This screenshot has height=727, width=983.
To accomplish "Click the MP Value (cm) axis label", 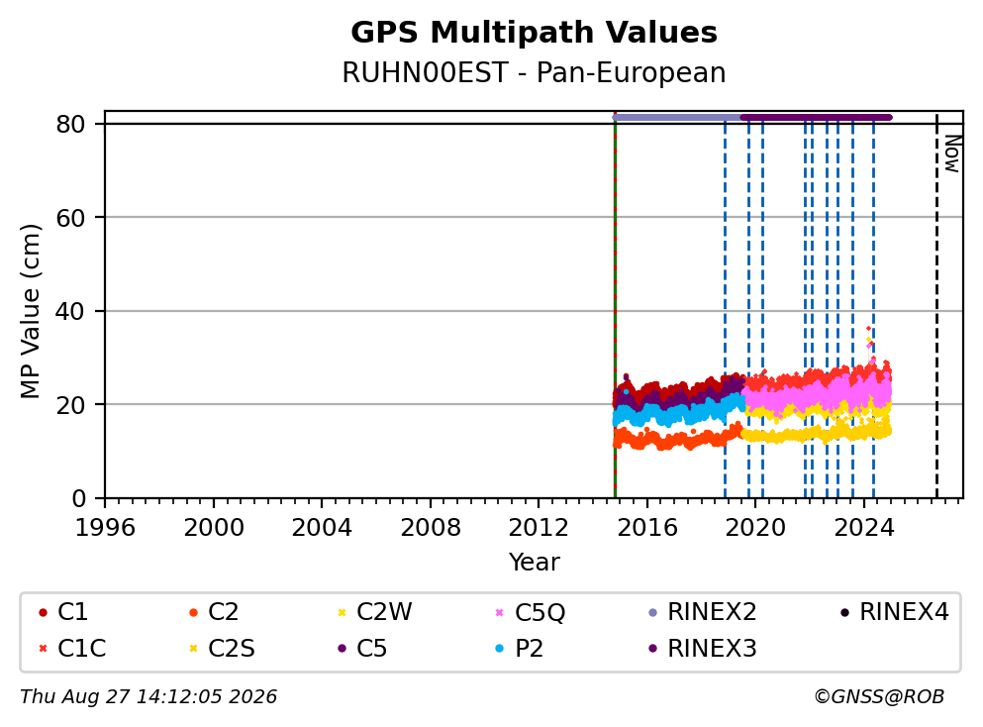I will point(30,311).
